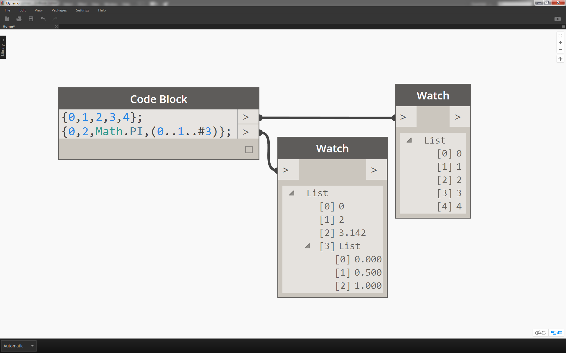
Task: Click the lower Watch node output port
Action: pyautogui.click(x=376, y=170)
